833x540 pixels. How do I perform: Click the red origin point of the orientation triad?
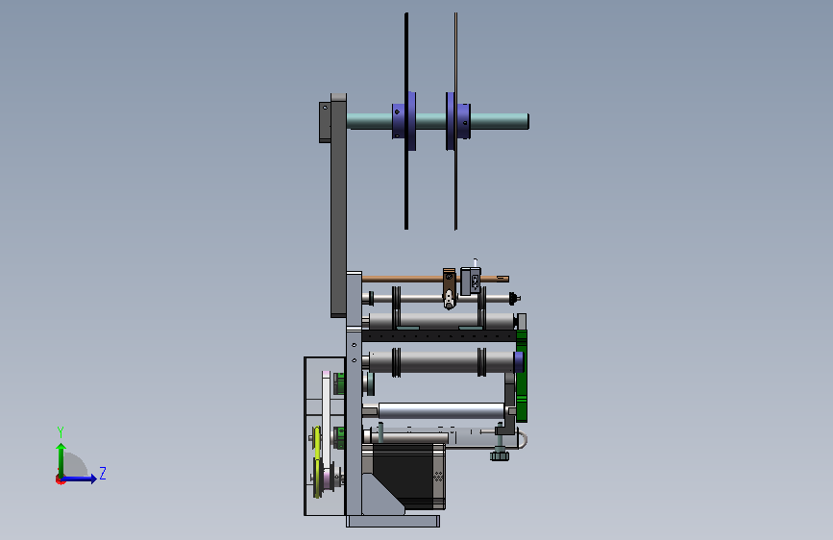[60, 479]
